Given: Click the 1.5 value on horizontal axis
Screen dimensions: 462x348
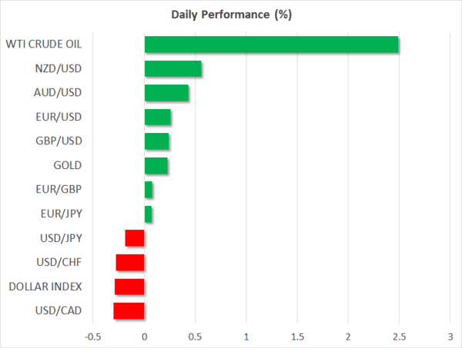Looking at the screenshot, I should tap(297, 336).
